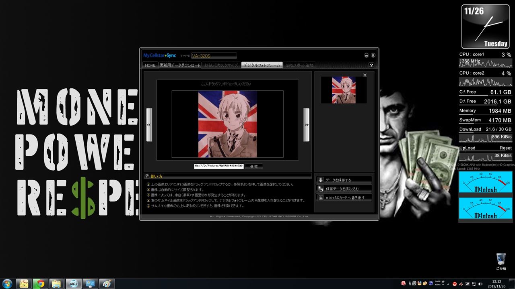Screen dimensions: 515x289
Task: Open the Control Panel taskbar icon
Action: tap(90, 284)
